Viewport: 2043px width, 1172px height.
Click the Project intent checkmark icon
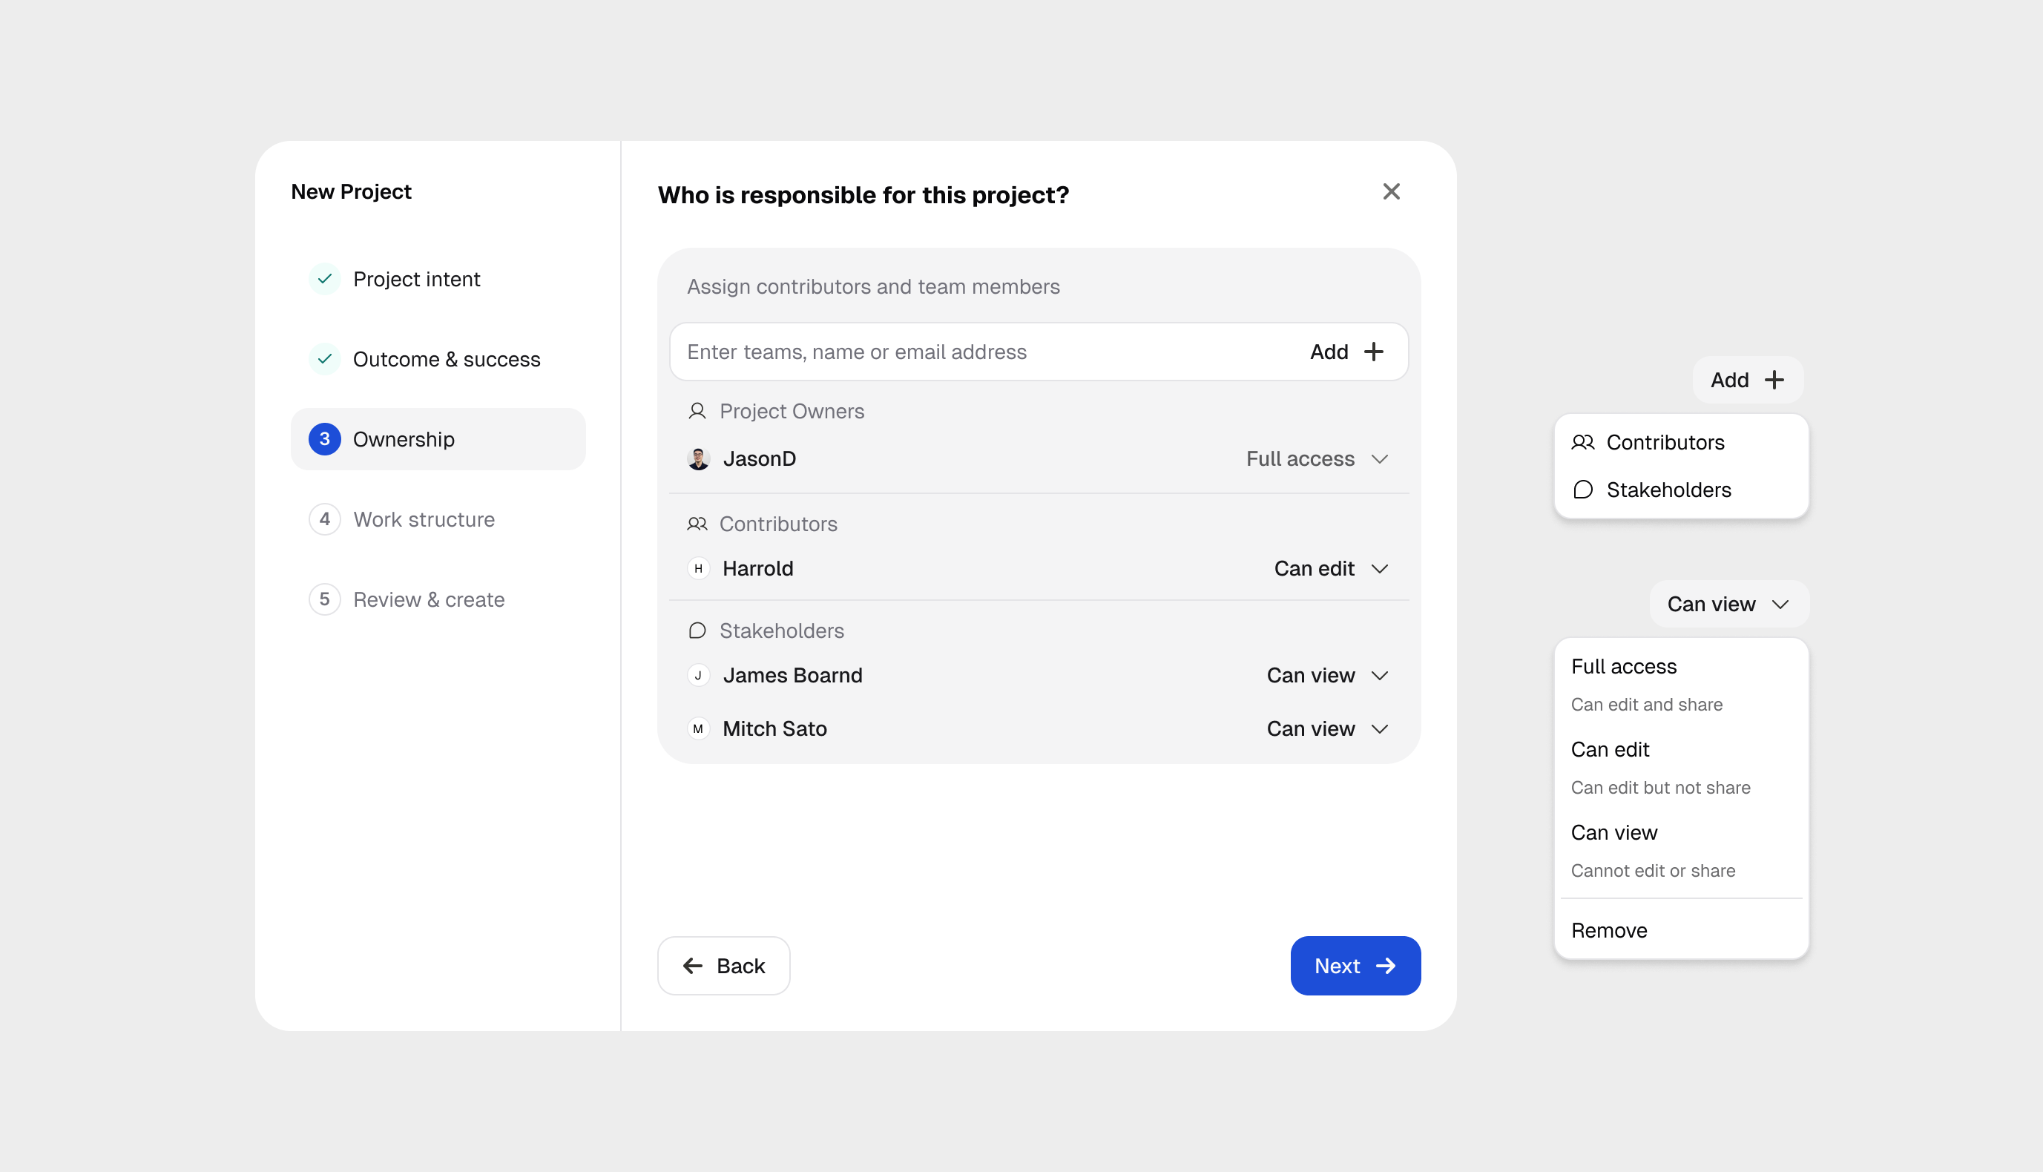(x=324, y=280)
